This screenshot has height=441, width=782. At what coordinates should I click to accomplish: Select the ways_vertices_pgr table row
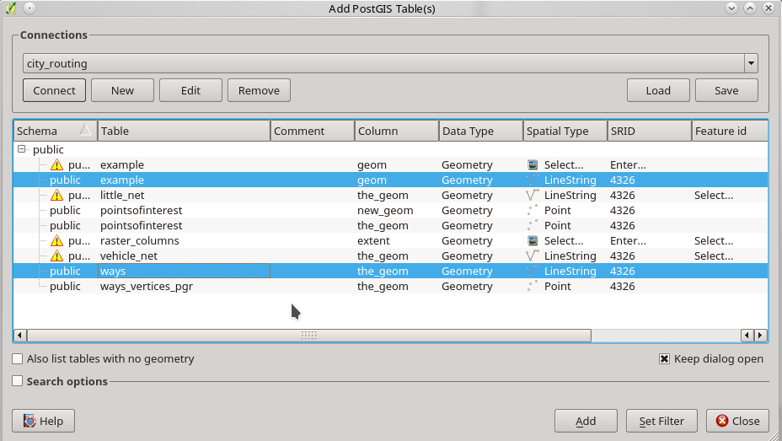pyautogui.click(x=390, y=287)
